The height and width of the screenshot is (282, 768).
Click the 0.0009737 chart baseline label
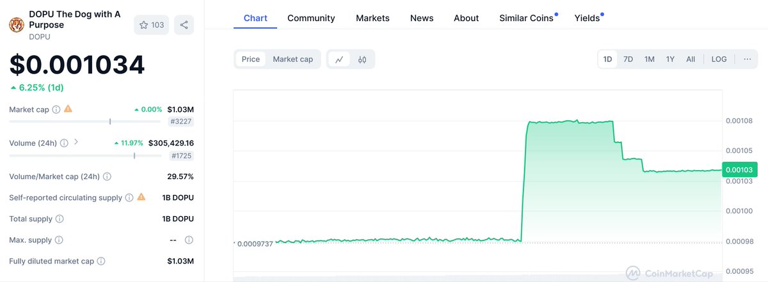255,244
